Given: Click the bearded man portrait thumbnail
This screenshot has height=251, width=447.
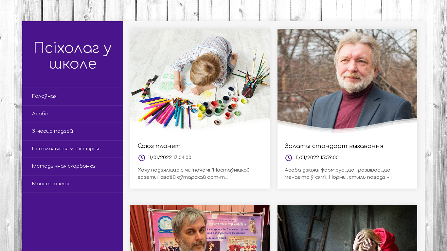Looking at the screenshot, I should tap(347, 81).
